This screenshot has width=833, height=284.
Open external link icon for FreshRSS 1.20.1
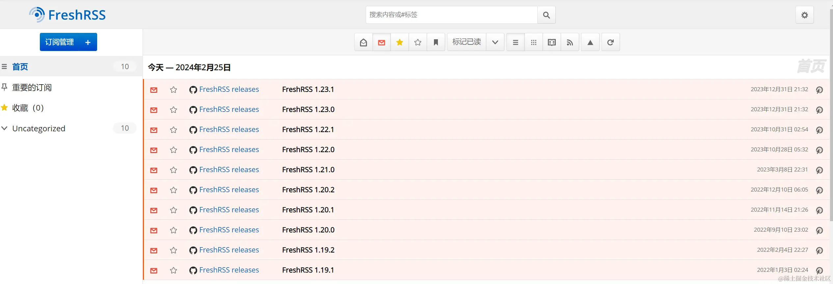820,210
